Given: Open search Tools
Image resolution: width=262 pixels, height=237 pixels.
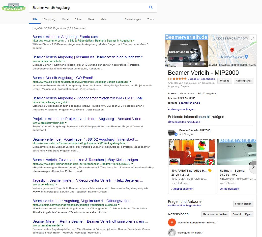Looking at the screenshot, I should [150, 19].
